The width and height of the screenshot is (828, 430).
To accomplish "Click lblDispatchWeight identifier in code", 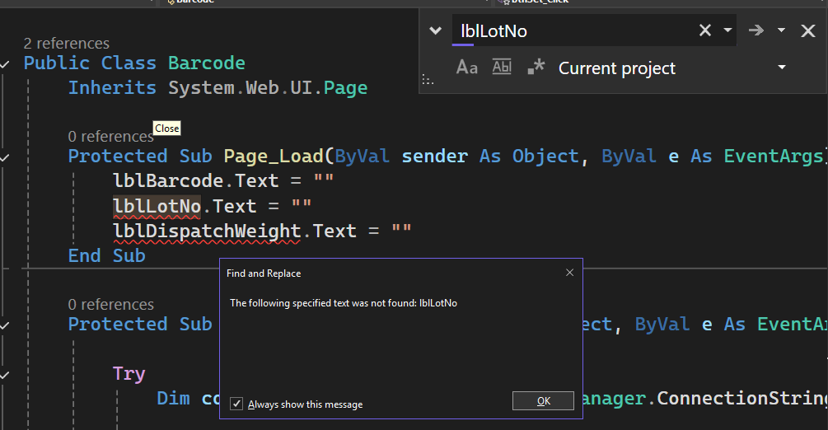I will click(207, 231).
